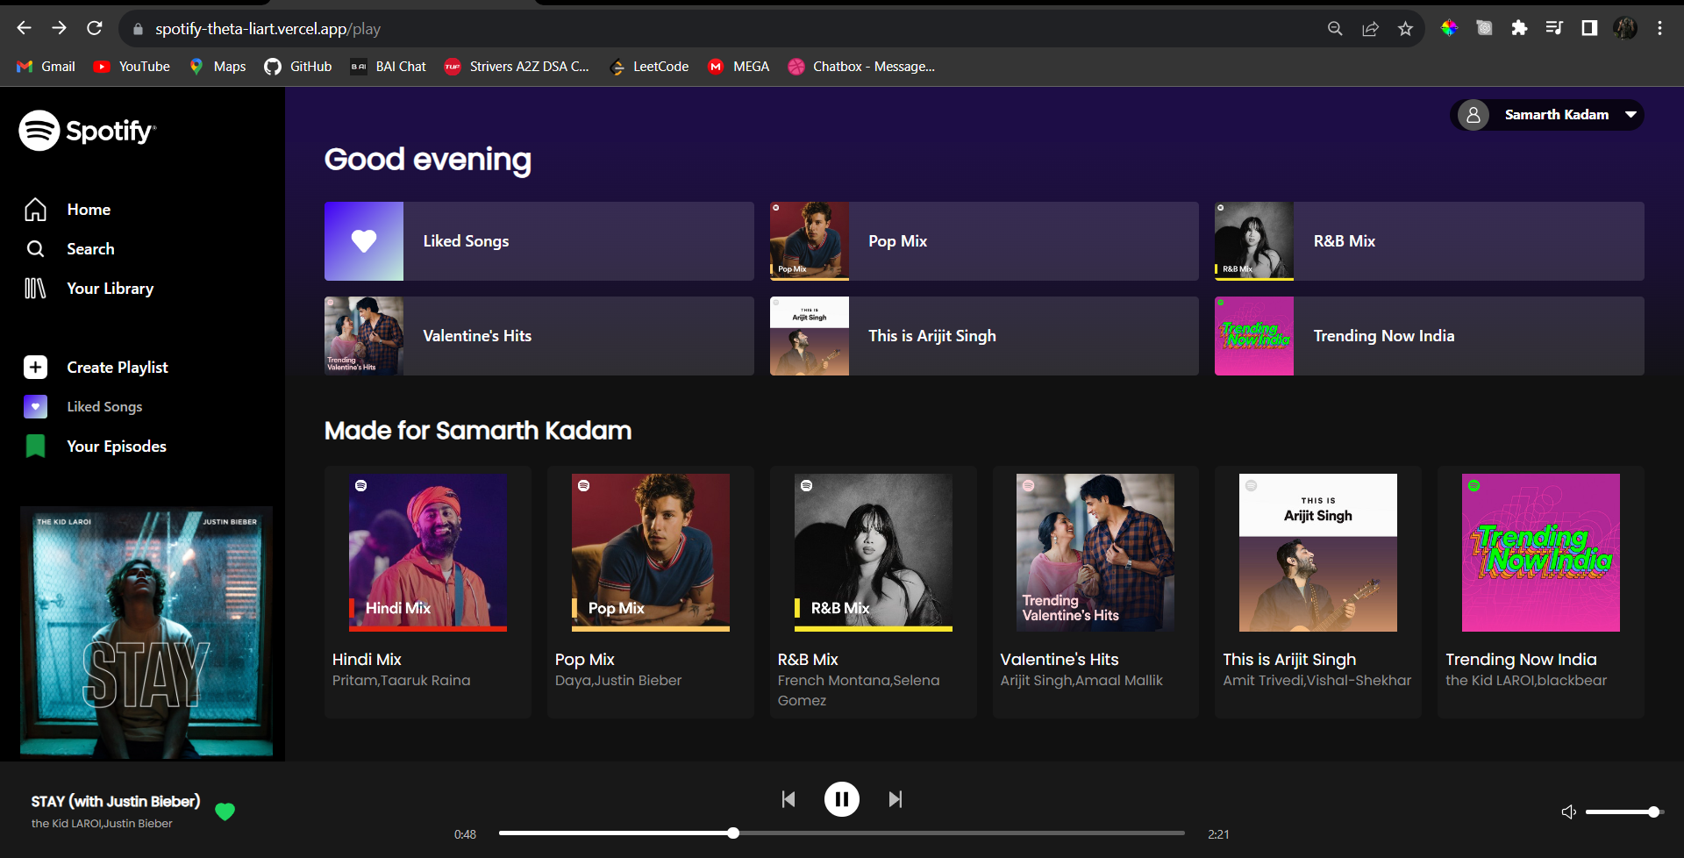Click the Create Playlist plus icon
Image resolution: width=1684 pixels, height=858 pixels.
(x=35, y=368)
